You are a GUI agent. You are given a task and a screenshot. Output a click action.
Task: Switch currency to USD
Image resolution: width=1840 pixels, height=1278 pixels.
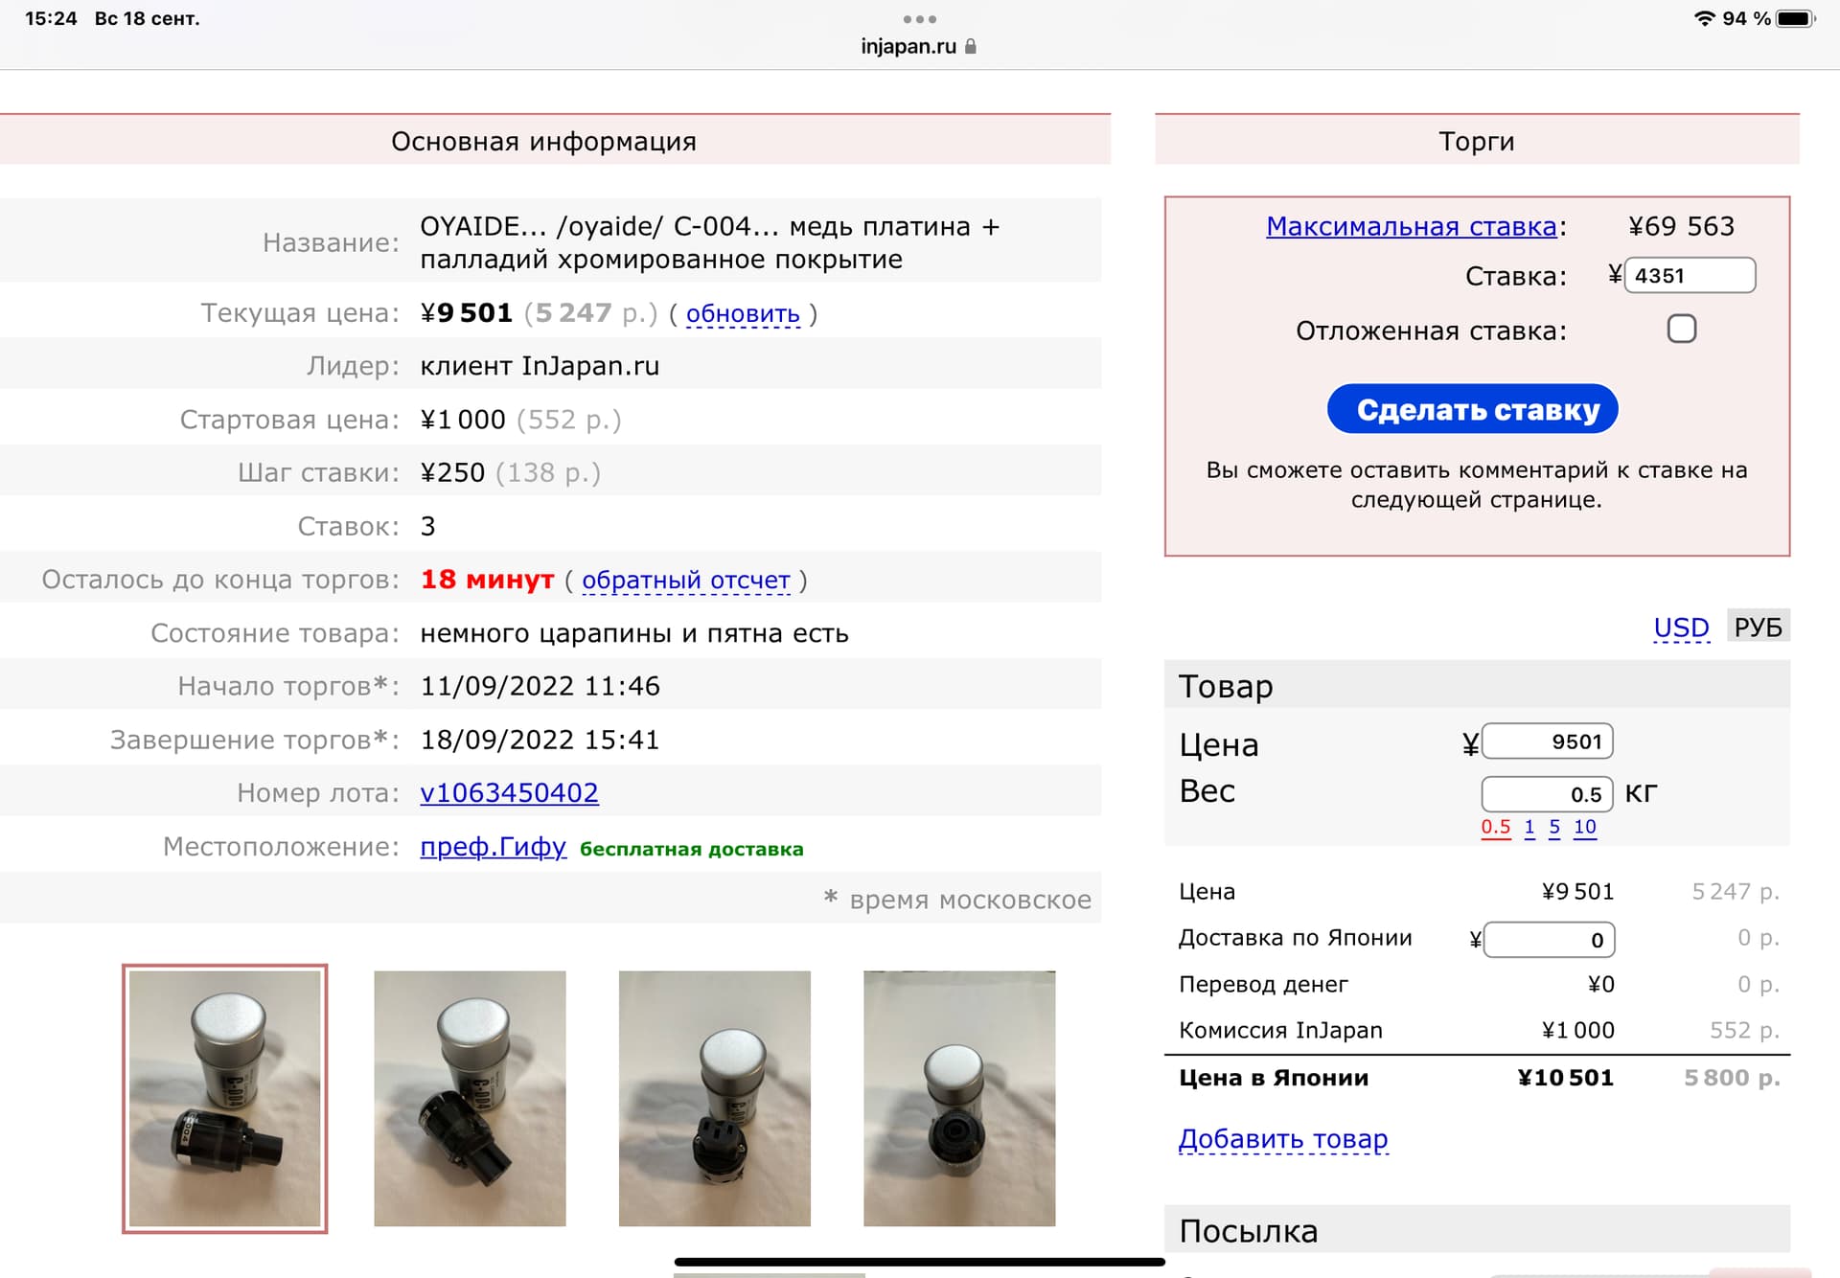pyautogui.click(x=1682, y=628)
